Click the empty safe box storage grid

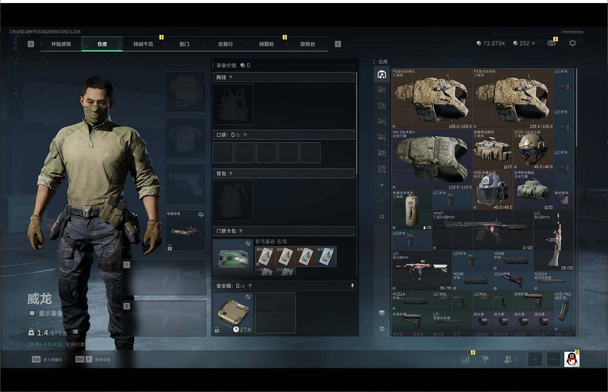coord(276,313)
